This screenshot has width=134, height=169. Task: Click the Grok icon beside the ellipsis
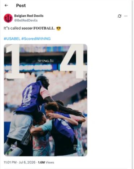pos(119,16)
